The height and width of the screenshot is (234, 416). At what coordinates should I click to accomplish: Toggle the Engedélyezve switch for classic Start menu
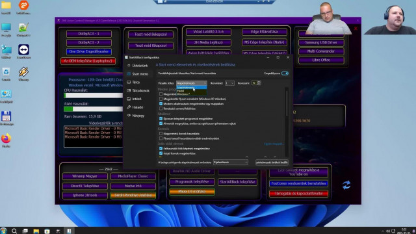point(285,73)
